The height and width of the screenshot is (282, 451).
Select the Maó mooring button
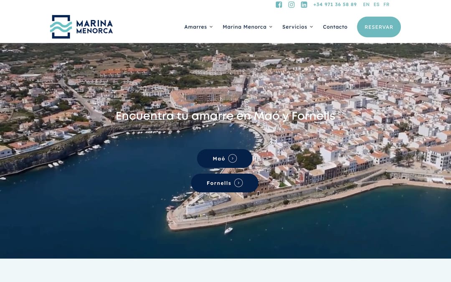point(225,159)
